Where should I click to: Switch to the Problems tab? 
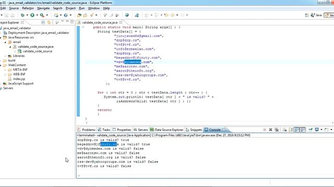(86, 129)
